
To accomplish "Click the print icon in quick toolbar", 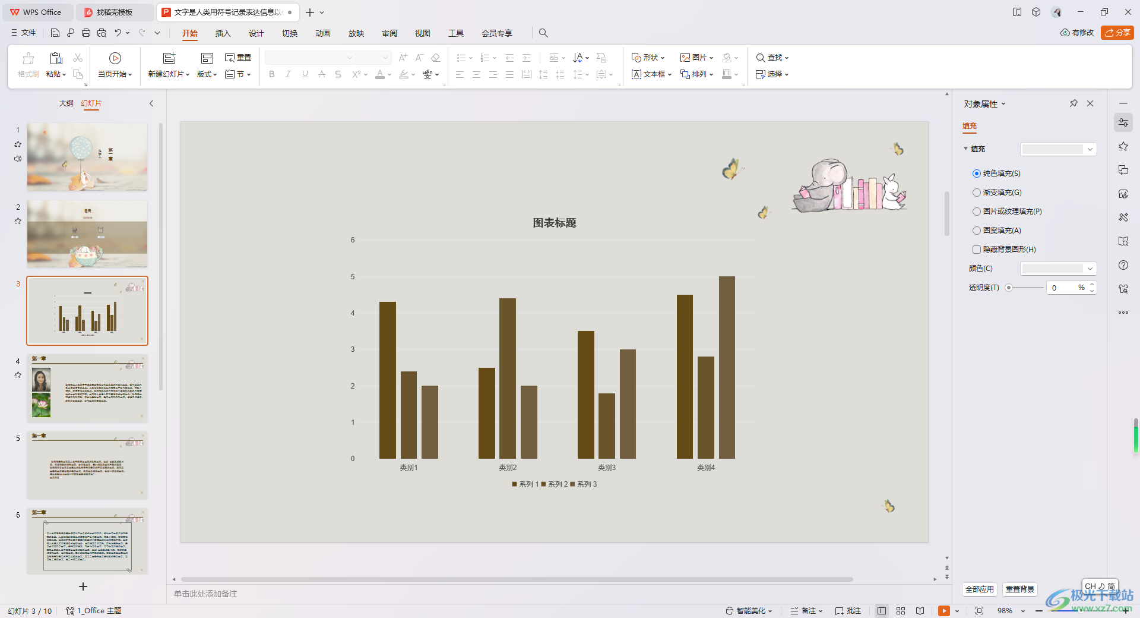I will point(86,33).
